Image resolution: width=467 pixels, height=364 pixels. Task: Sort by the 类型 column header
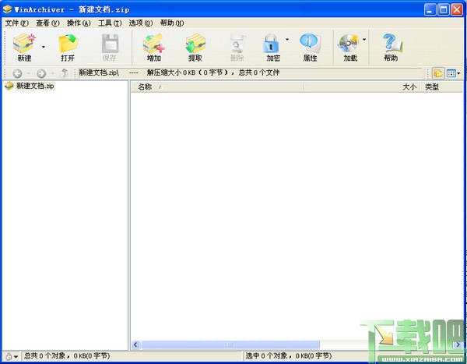tap(441, 87)
